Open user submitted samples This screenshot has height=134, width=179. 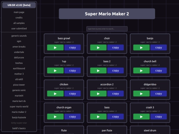(x=19, y=28)
